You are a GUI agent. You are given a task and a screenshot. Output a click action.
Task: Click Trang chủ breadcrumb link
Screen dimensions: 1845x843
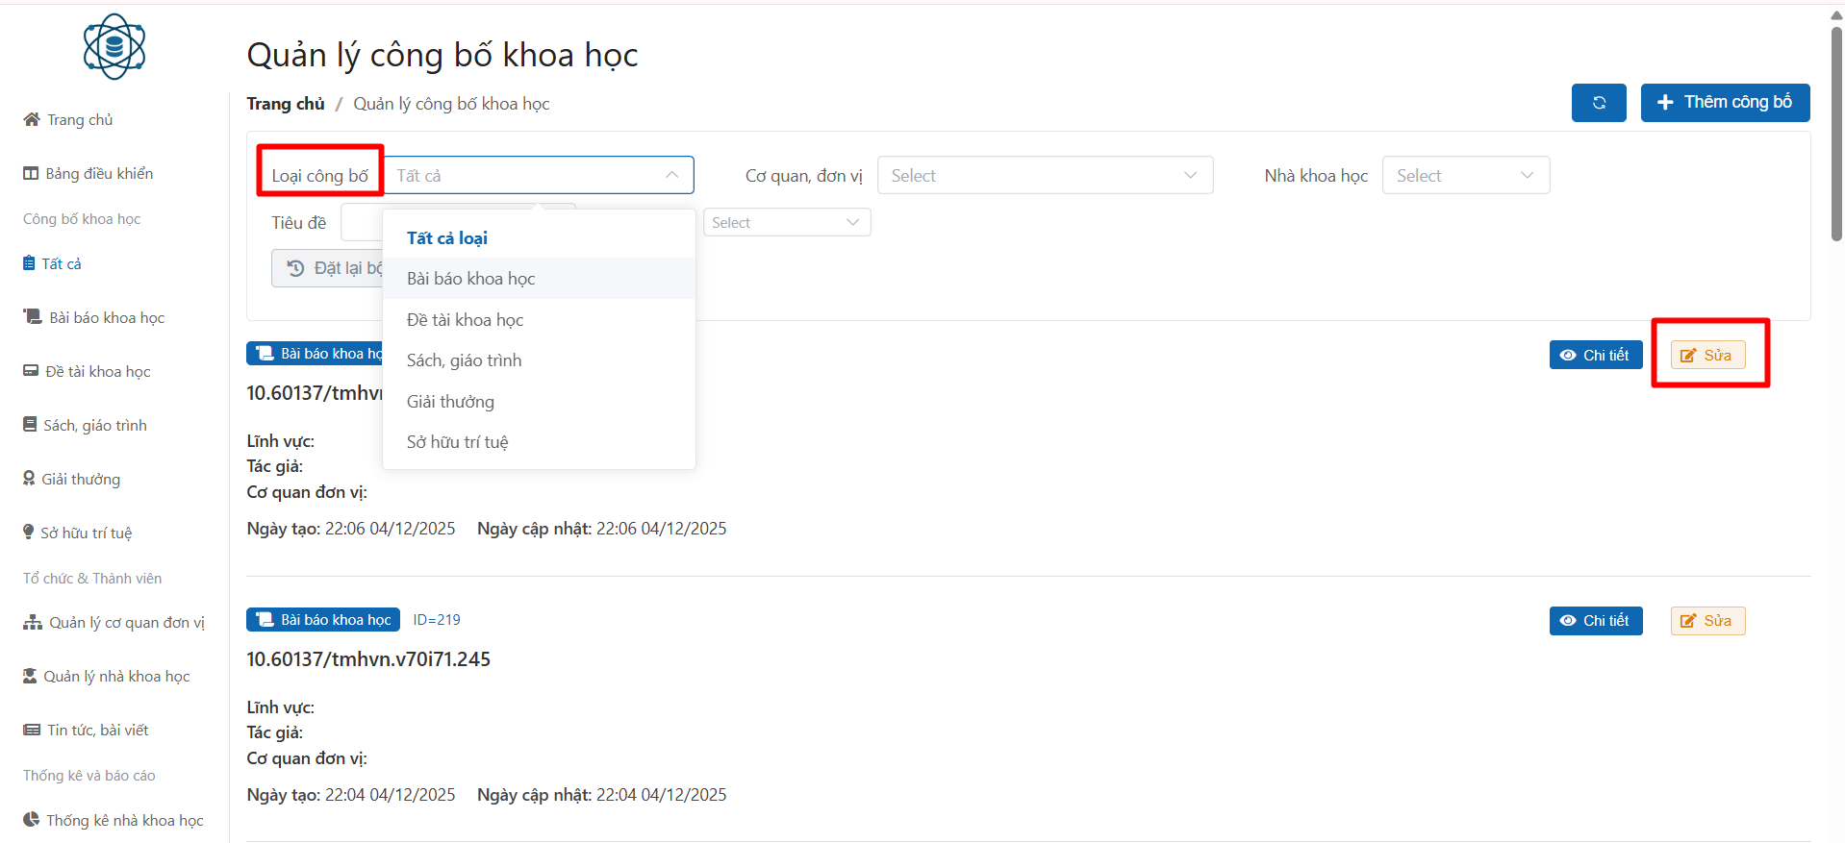(x=285, y=104)
